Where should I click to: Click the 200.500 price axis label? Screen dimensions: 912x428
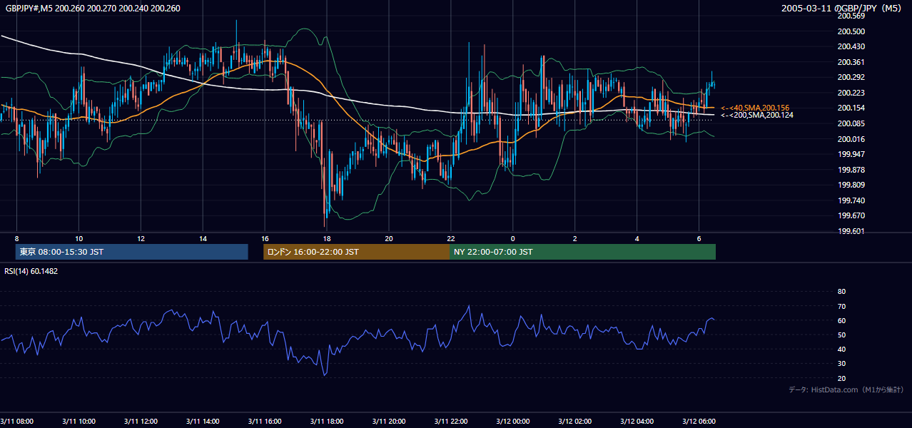pyautogui.click(x=851, y=31)
